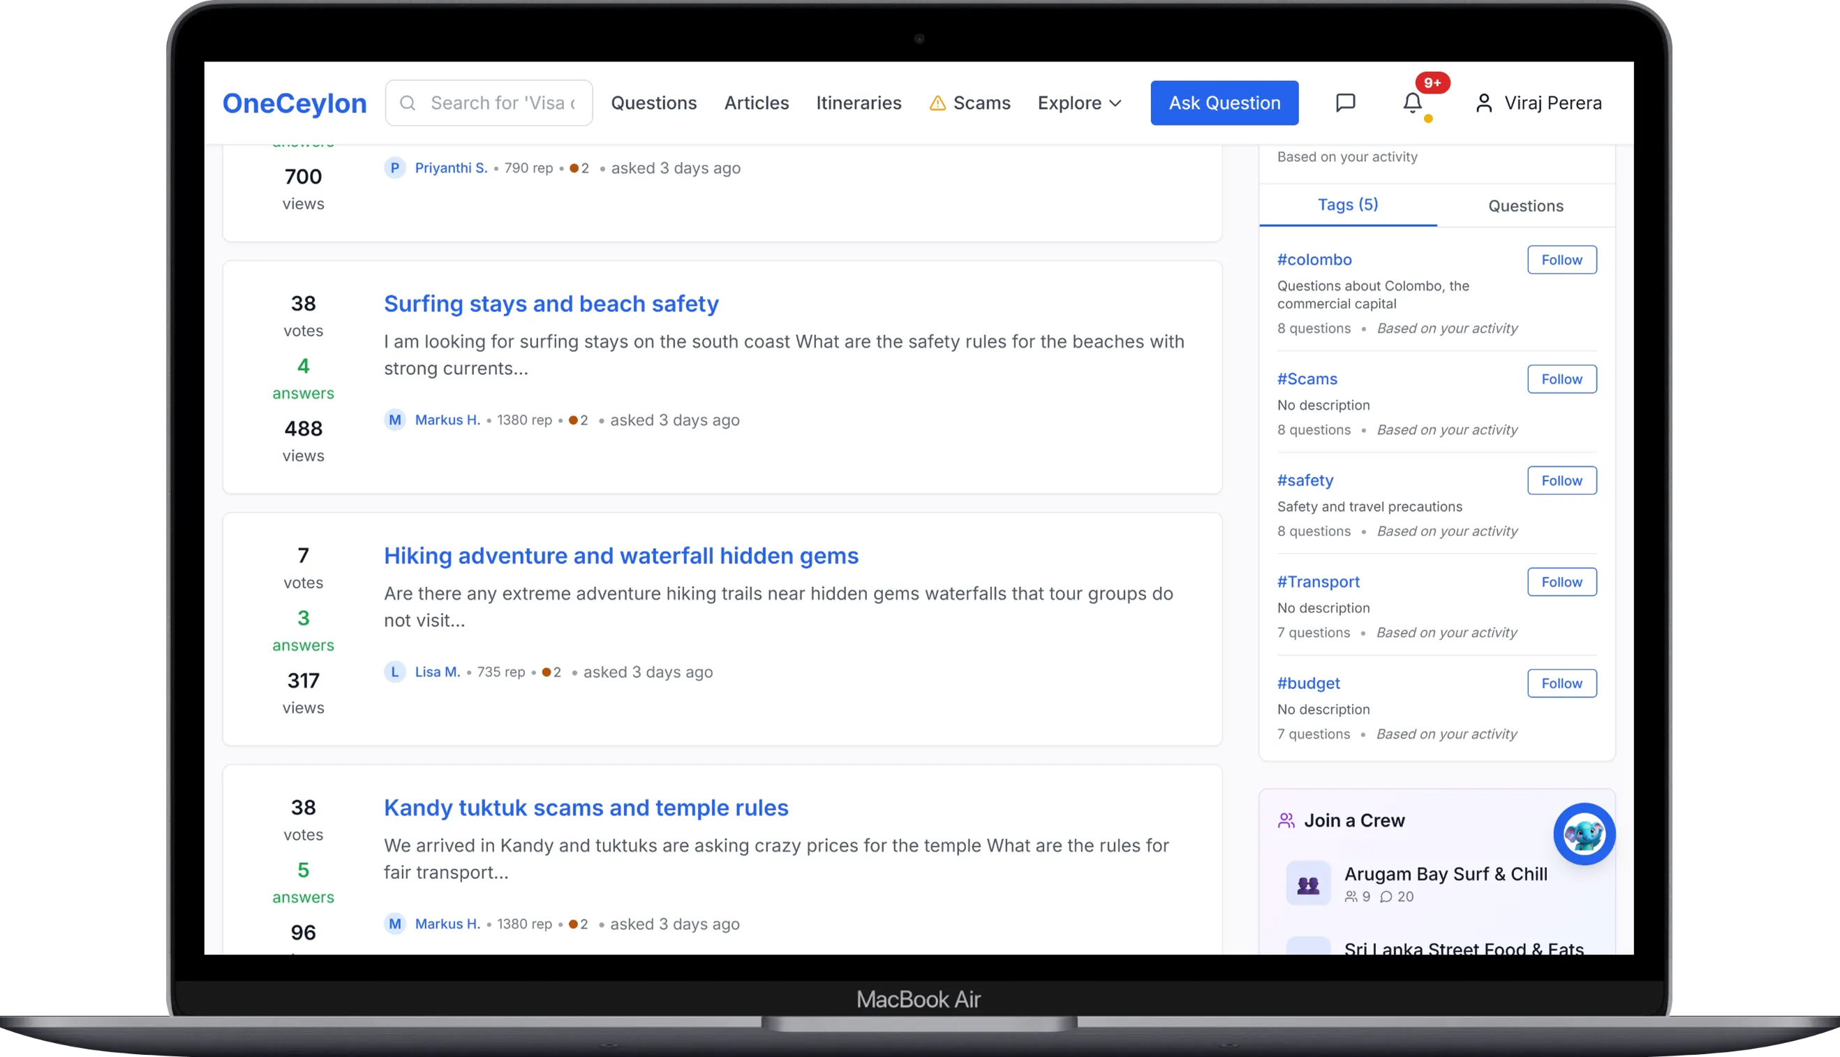Click the user profile icon beside Viraj Perera
Image resolution: width=1840 pixels, height=1057 pixels.
[1483, 103]
